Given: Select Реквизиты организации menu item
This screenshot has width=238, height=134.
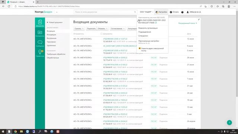Looking at the screenshot, I should click(x=148, y=28).
